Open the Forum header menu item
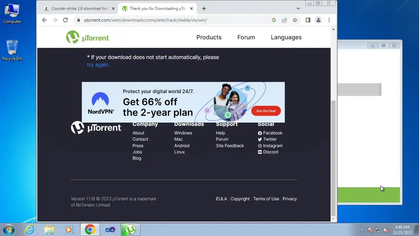This screenshot has width=419, height=236. pyautogui.click(x=246, y=37)
